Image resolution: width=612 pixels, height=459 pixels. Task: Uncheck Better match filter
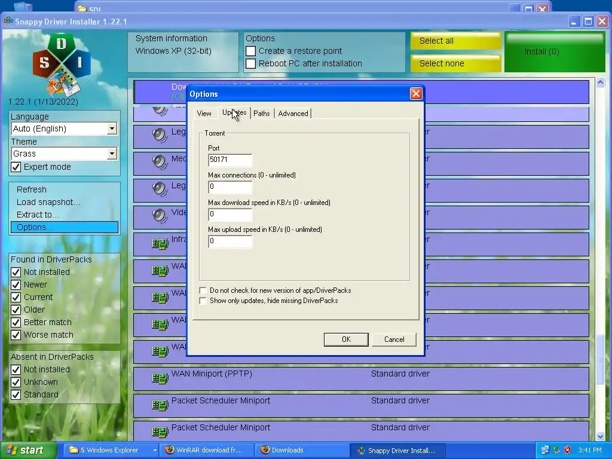click(x=16, y=322)
